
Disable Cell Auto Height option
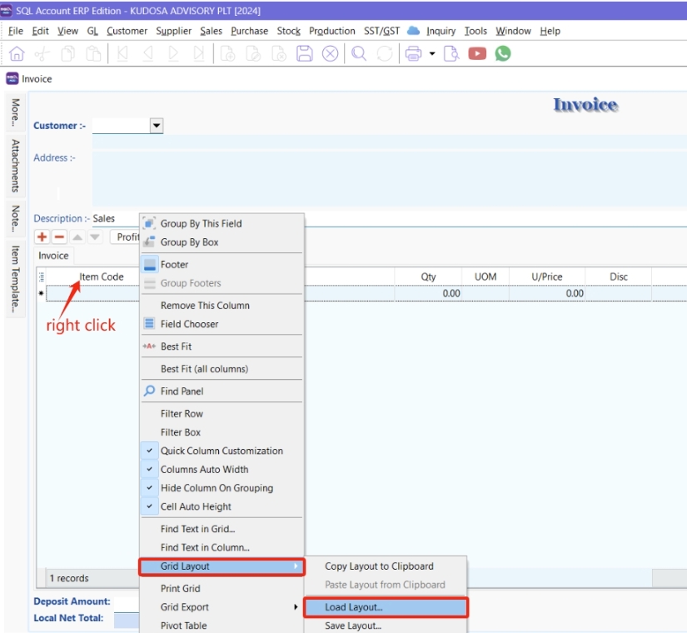[196, 506]
